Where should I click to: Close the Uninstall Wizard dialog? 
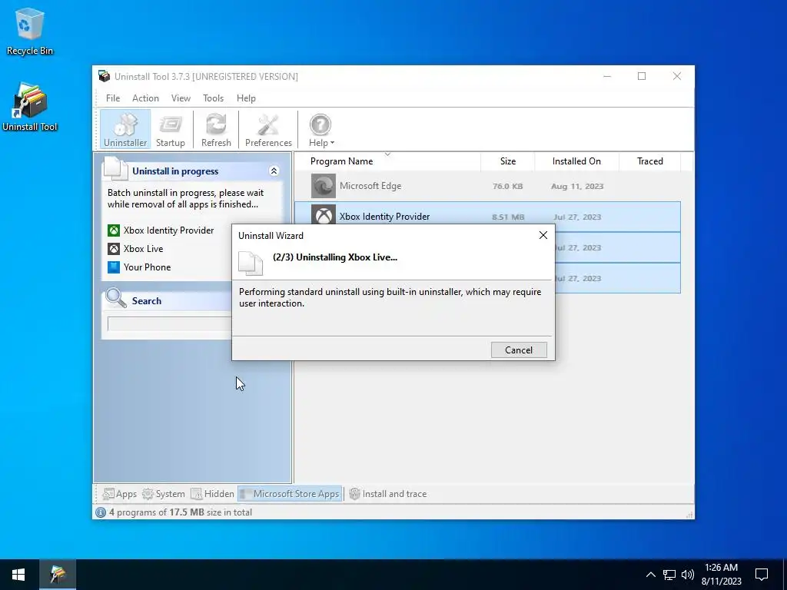[x=543, y=235]
